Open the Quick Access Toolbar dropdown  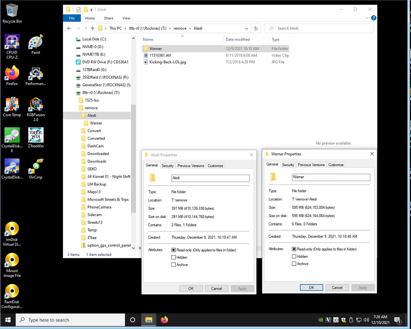(91, 10)
